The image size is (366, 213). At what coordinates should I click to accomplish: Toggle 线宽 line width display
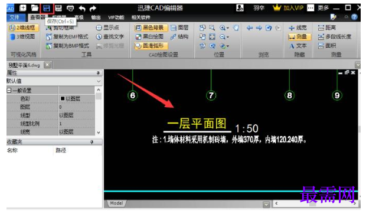coord(298,28)
